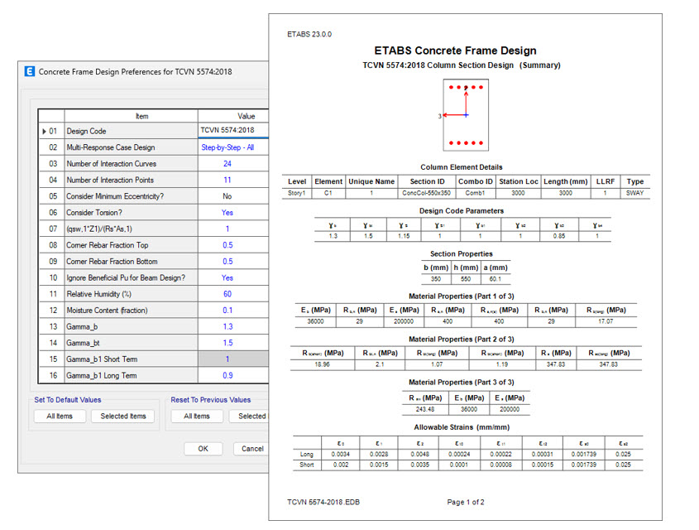The image size is (699, 530).
Task: Click All Items under Set To Default Values
Action: 60,417
